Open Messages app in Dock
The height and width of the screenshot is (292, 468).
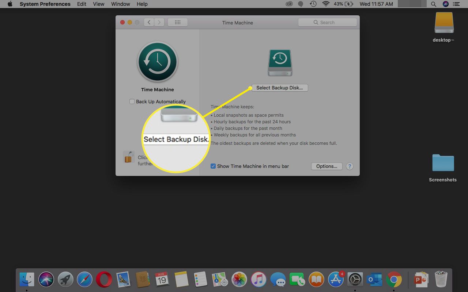click(x=278, y=280)
